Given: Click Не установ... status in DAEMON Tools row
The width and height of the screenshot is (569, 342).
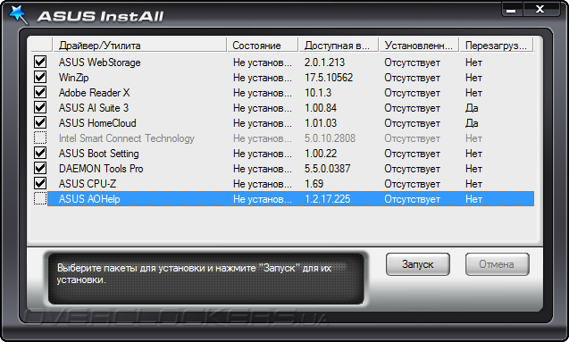Looking at the screenshot, I should click(x=263, y=169).
